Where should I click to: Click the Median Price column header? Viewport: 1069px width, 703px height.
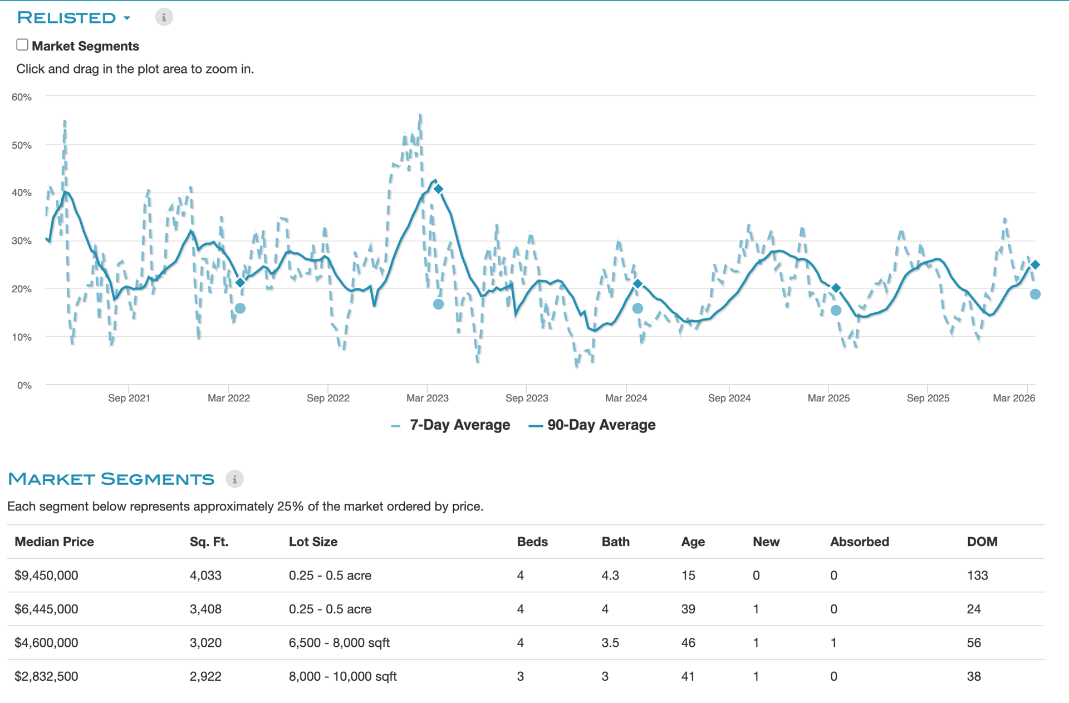tap(54, 542)
